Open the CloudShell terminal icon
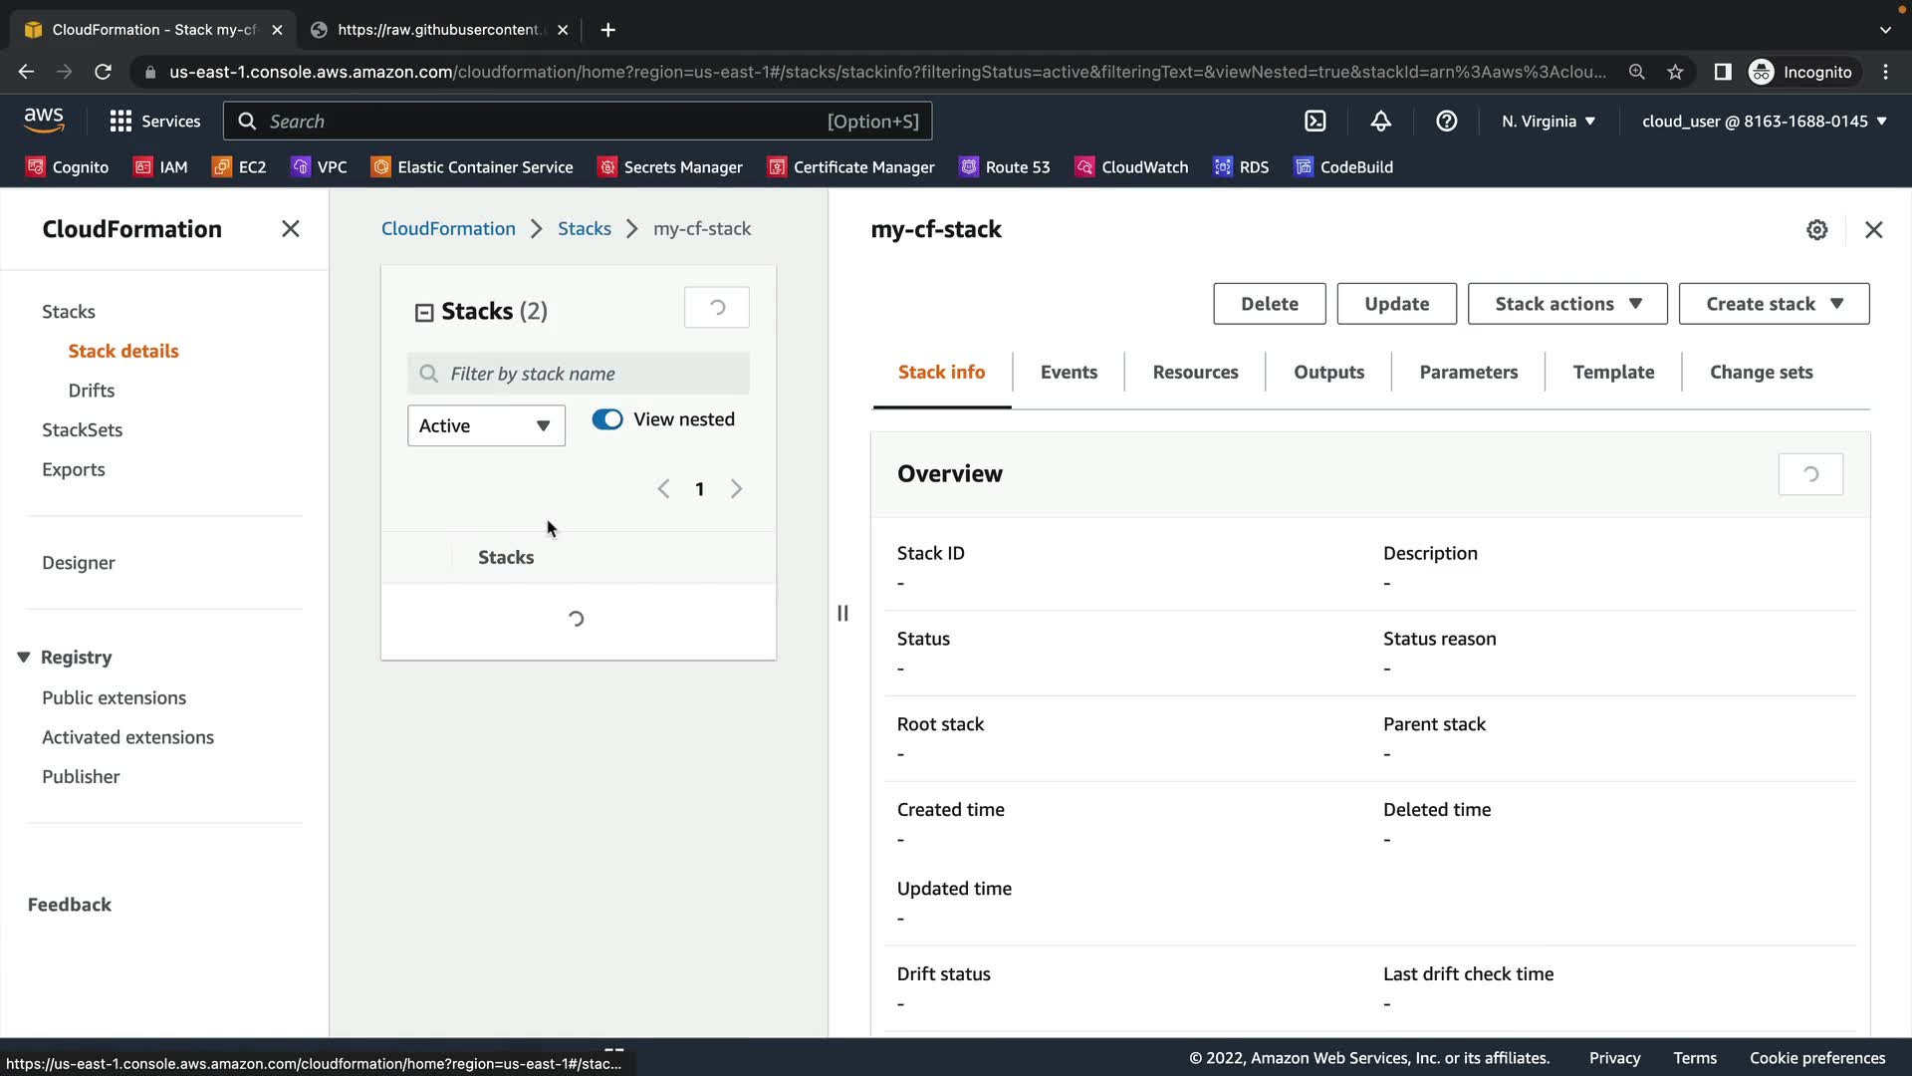The image size is (1912, 1076). tap(1314, 122)
